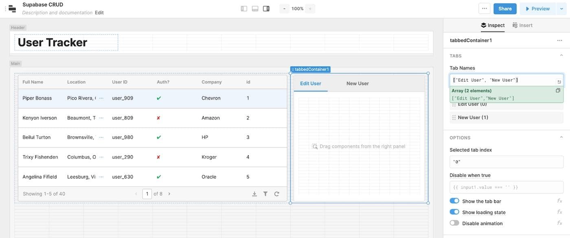Screen dimensions: 570x238
Task: Toggle the left panel layout icon
Action: click(x=244, y=9)
